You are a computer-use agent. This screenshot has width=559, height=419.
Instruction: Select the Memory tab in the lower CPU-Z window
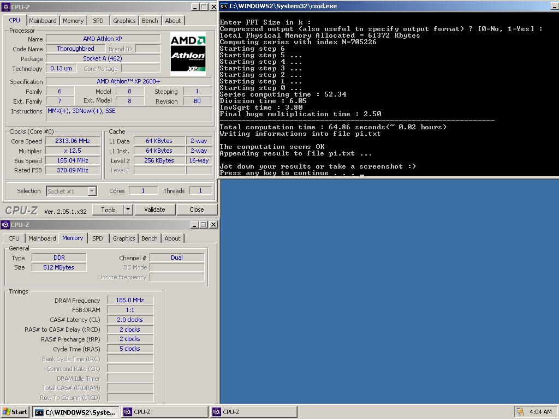point(73,238)
